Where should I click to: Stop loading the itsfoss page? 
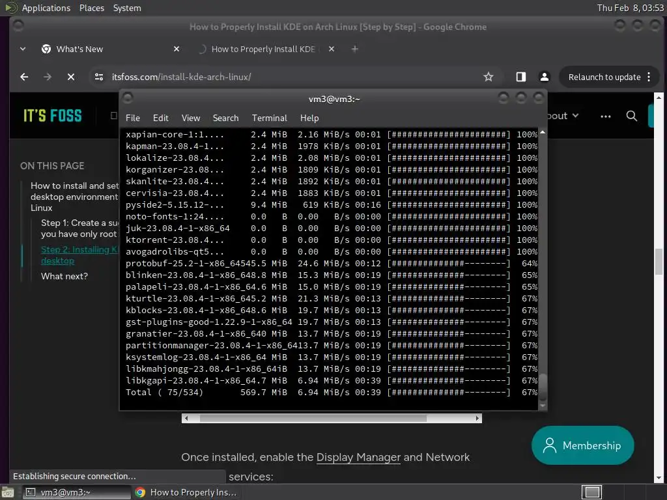pos(71,77)
